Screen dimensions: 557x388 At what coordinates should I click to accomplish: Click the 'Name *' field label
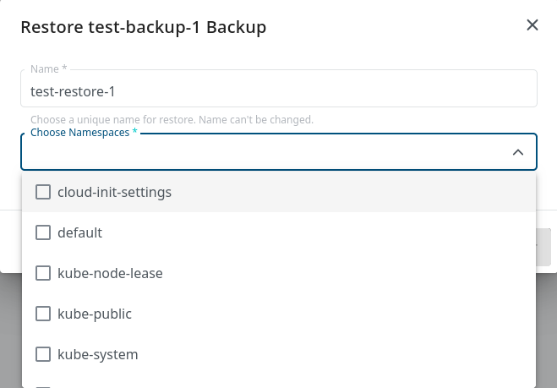tap(48, 69)
